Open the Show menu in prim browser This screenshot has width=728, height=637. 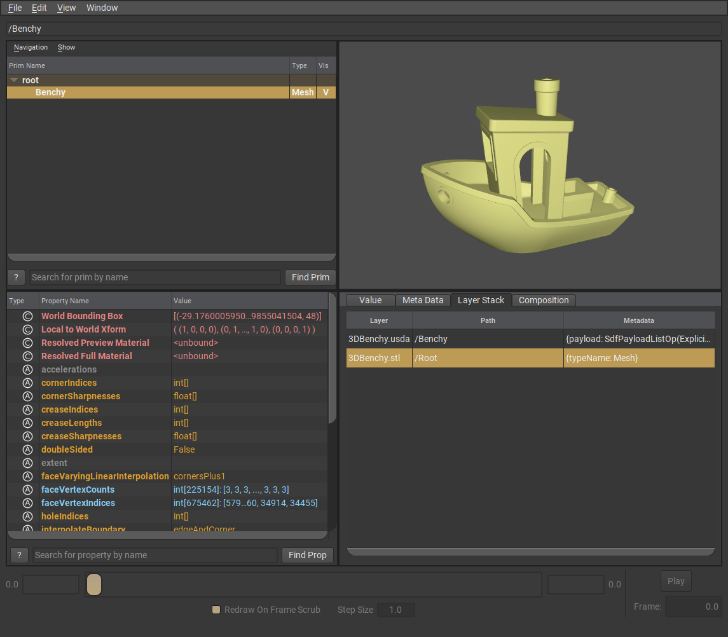point(66,47)
